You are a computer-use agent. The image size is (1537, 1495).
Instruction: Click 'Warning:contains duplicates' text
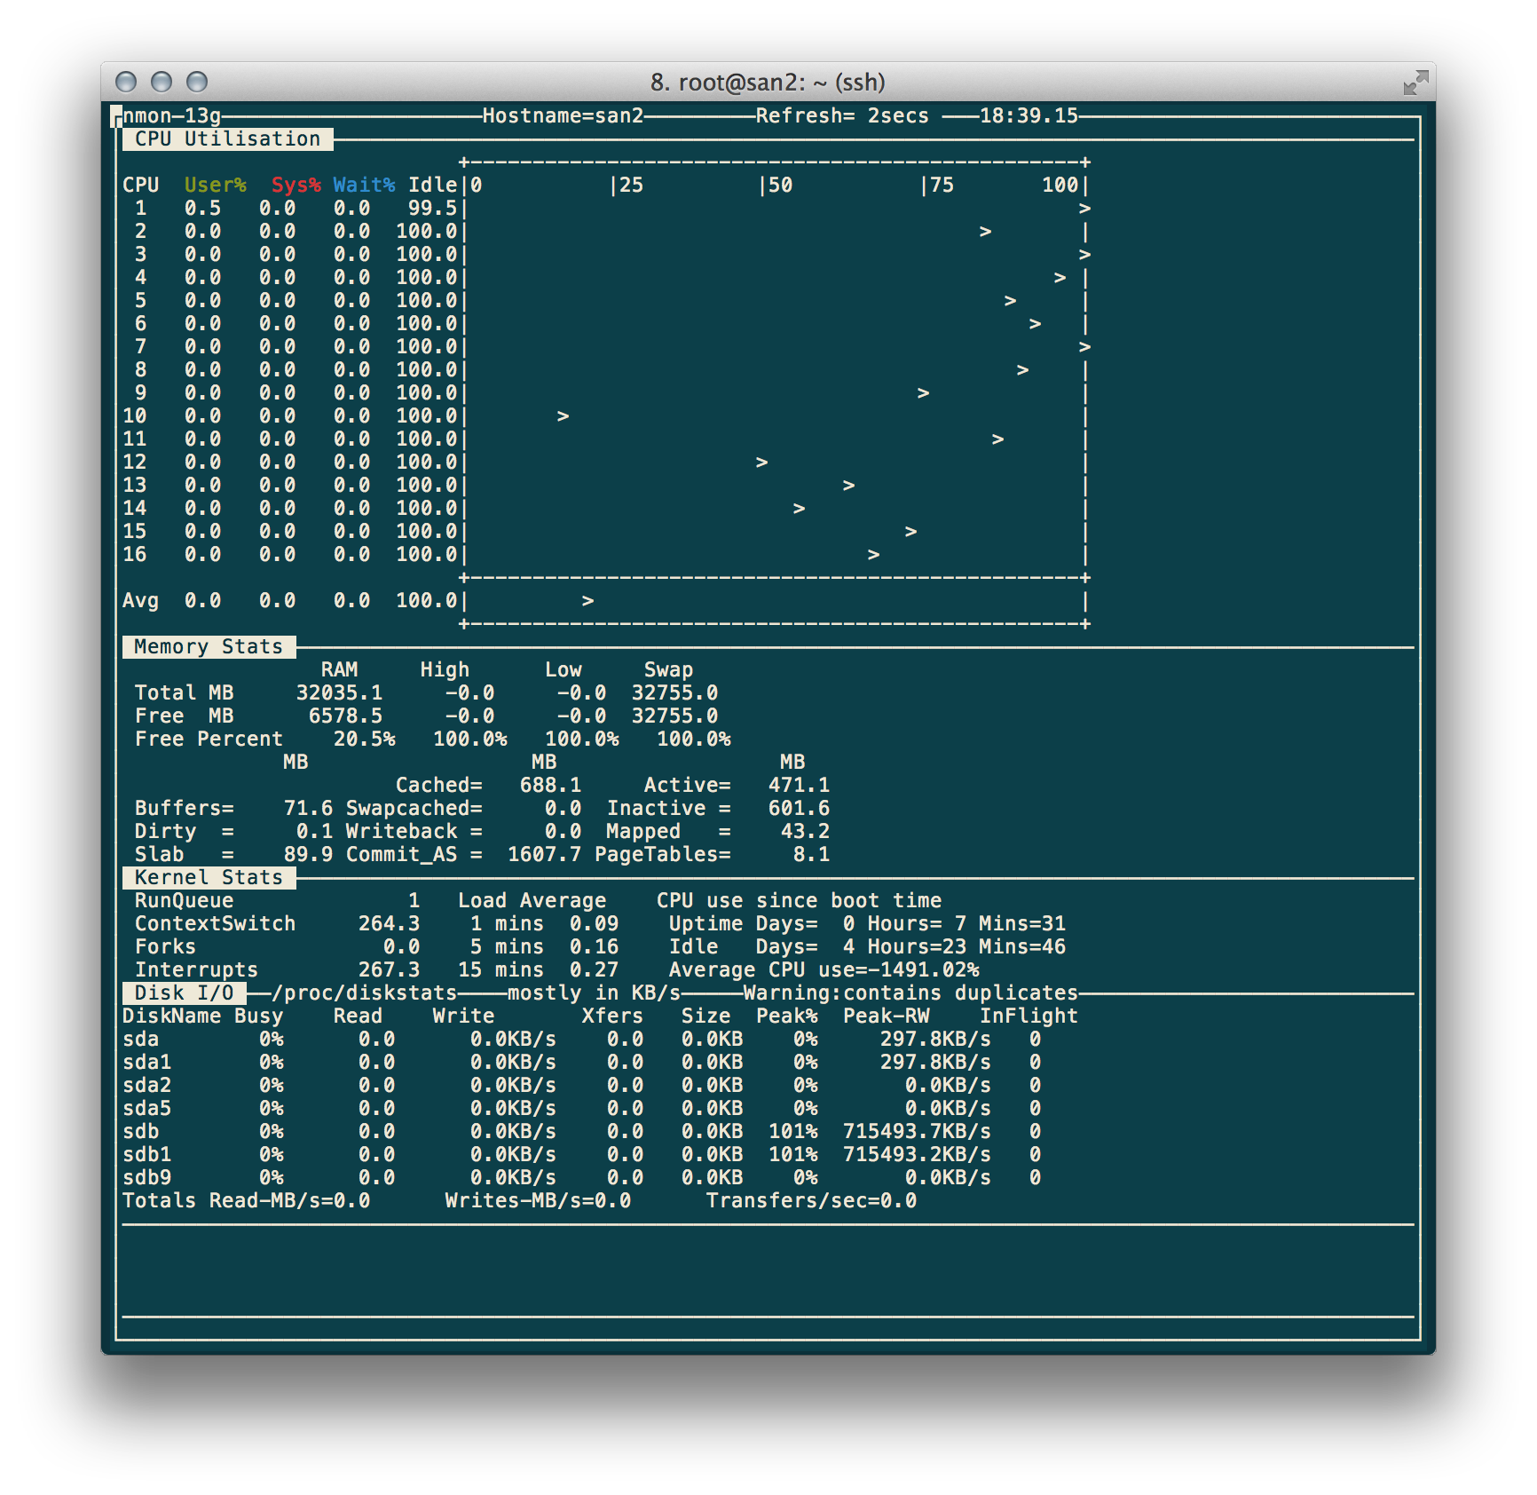(x=910, y=993)
